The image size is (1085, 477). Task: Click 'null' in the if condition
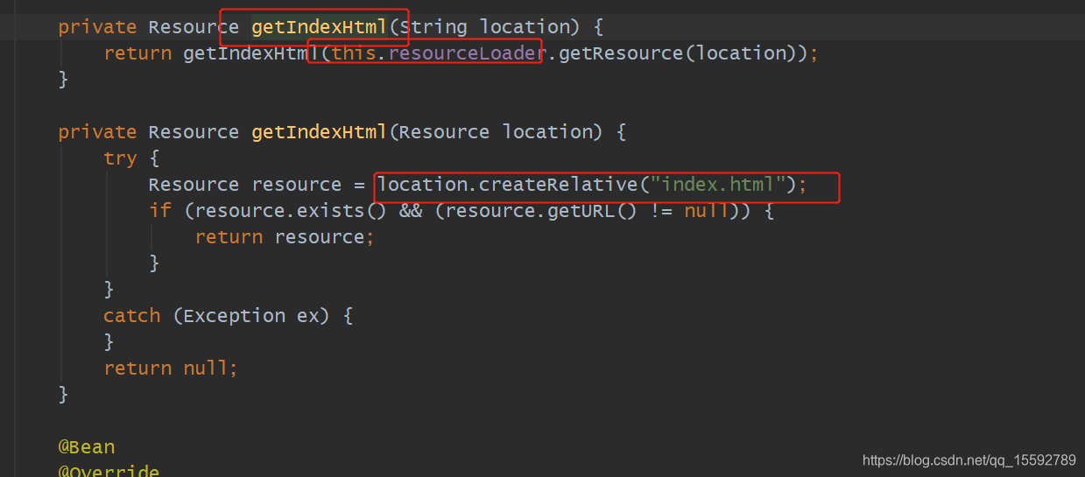pos(706,211)
